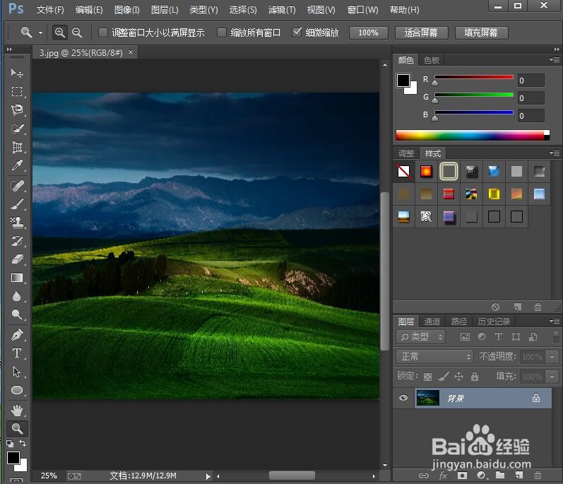Toggle lock position icon
Screen dimensions: 563x484
click(459, 377)
